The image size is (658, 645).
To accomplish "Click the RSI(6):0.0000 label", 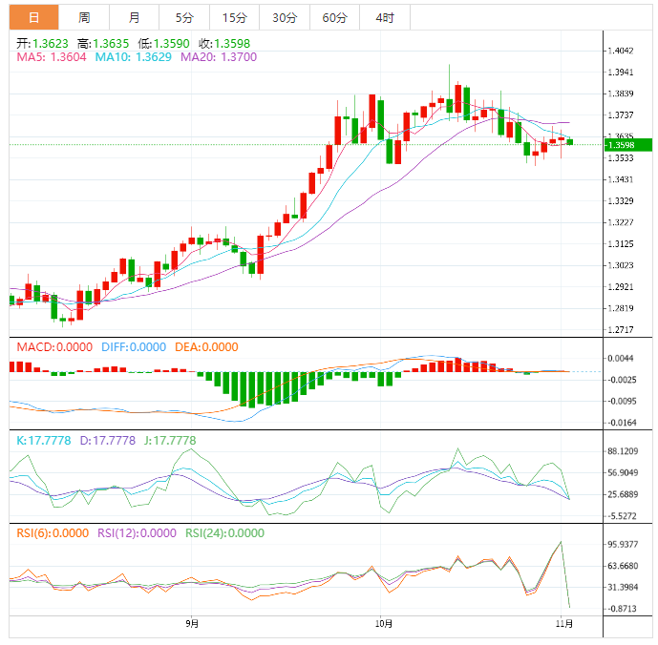I will 53,533.
